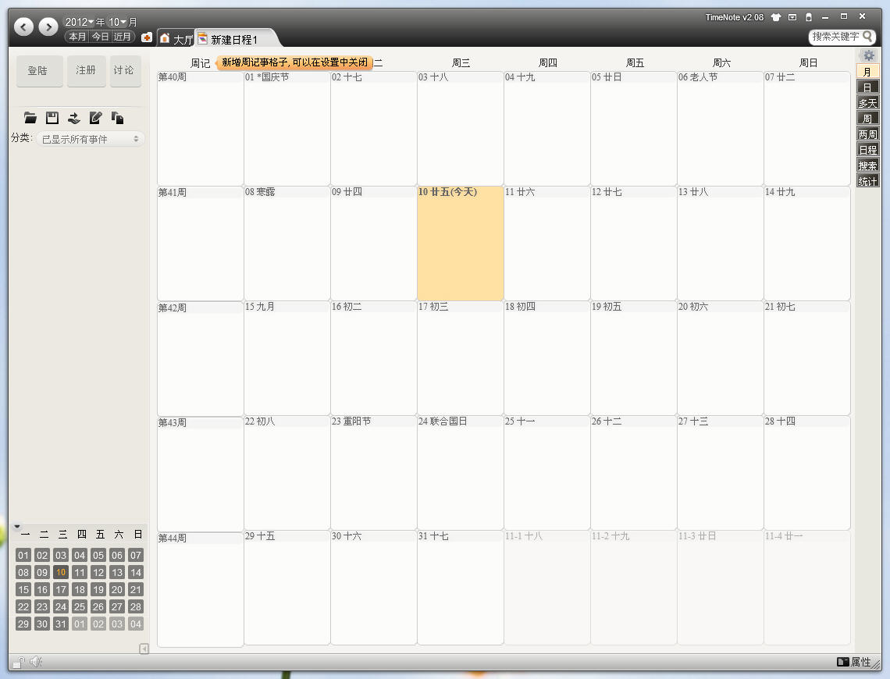
Task: Click the 周日 column header
Action: (x=808, y=63)
